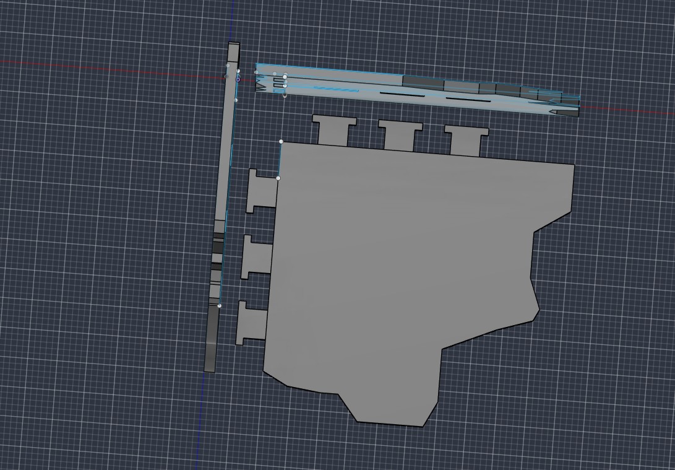Screen dimensions: 675x470
Task: Select the middle T-shaped tab on plate top
Action: [x=400, y=136]
